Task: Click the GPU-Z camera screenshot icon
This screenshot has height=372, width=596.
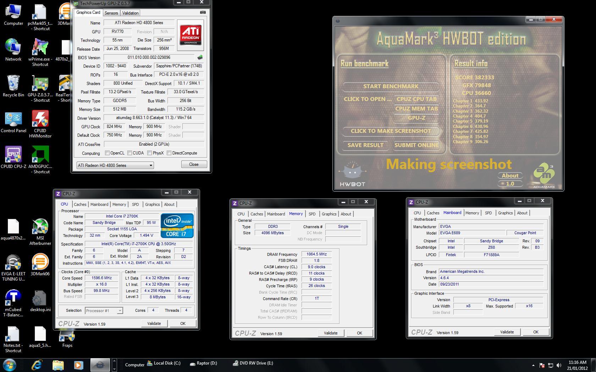Action: click(x=203, y=12)
